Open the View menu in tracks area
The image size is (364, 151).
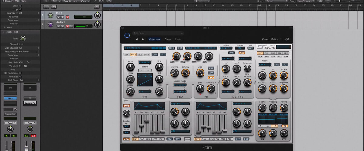(85, 1)
